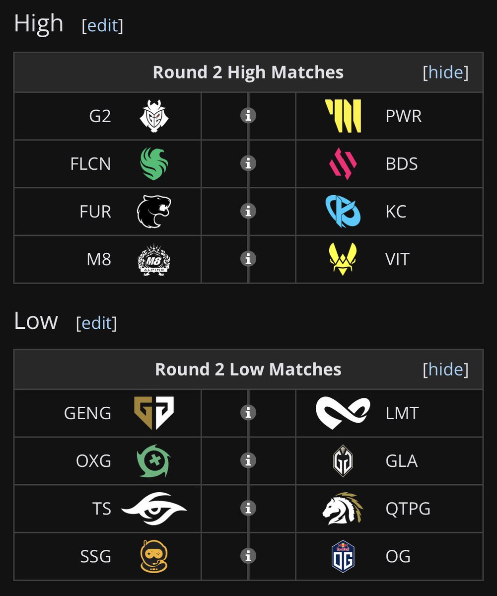Open the QTPG team name link

tap(408, 509)
